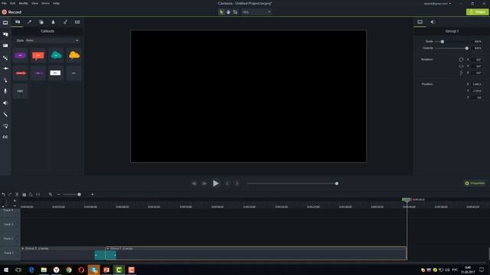Open the Modify menu
This screenshot has width=490, height=275.
click(24, 3)
